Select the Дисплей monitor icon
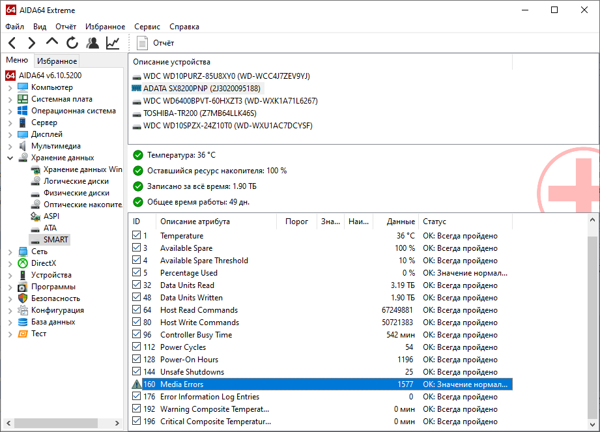600x432 pixels. pos(23,134)
